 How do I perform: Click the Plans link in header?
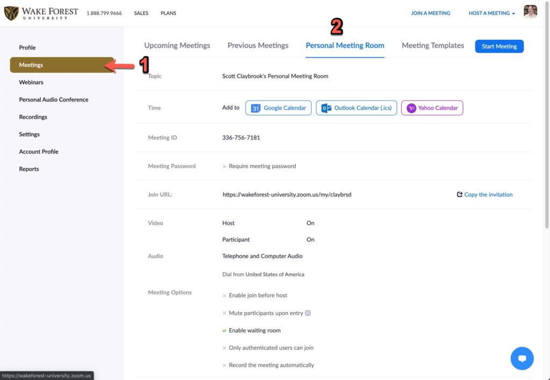click(x=168, y=13)
